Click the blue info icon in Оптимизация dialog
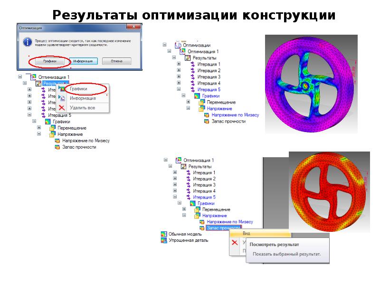Image resolution: width=380 pixels, height=285 pixels. [x=27, y=41]
